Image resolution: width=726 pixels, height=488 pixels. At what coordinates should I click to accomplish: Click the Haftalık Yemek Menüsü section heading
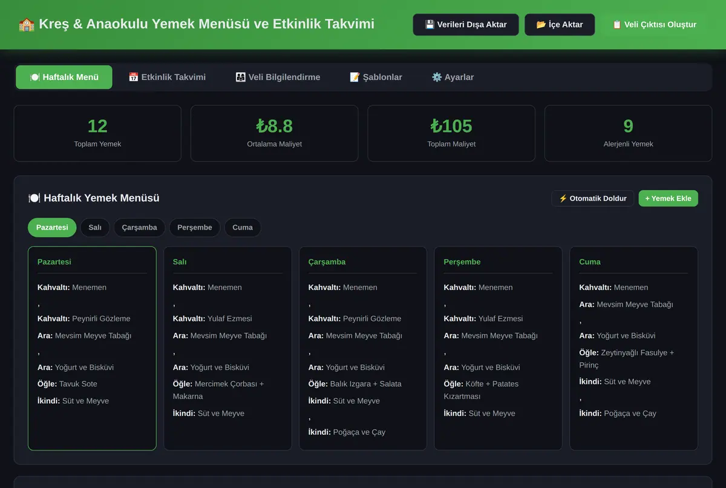click(x=94, y=198)
